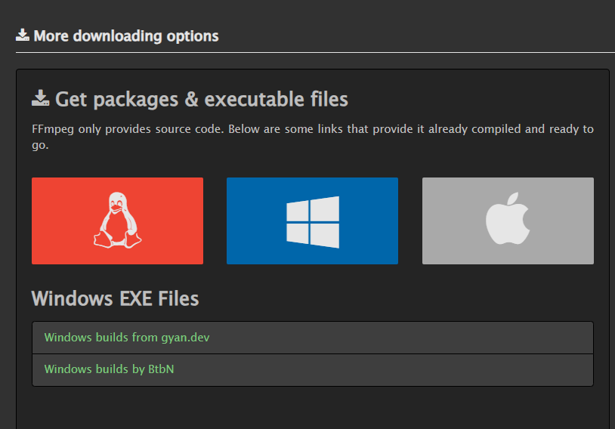615x429 pixels.
Task: Click the 'More downloading options' heading
Action: pos(126,36)
